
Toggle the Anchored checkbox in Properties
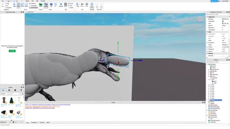[223, 56]
